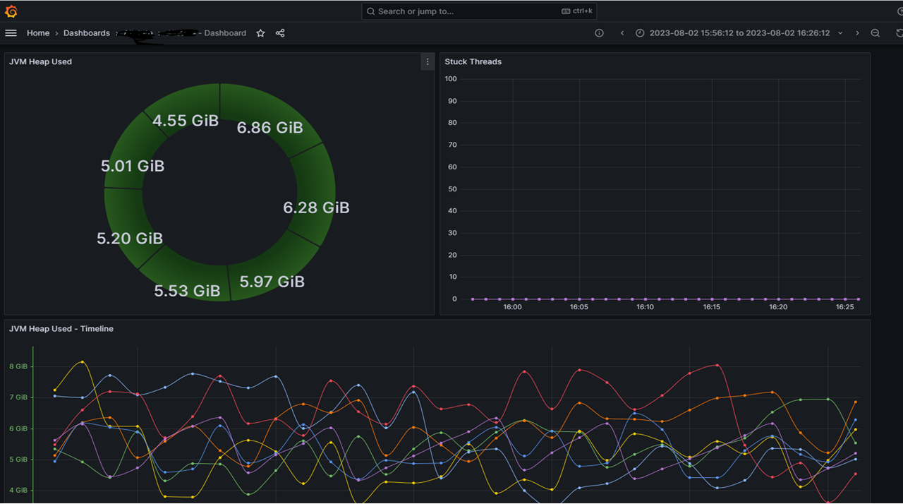Image resolution: width=903 pixels, height=504 pixels.
Task: Share the dashboard using the share icon
Action: (x=279, y=32)
